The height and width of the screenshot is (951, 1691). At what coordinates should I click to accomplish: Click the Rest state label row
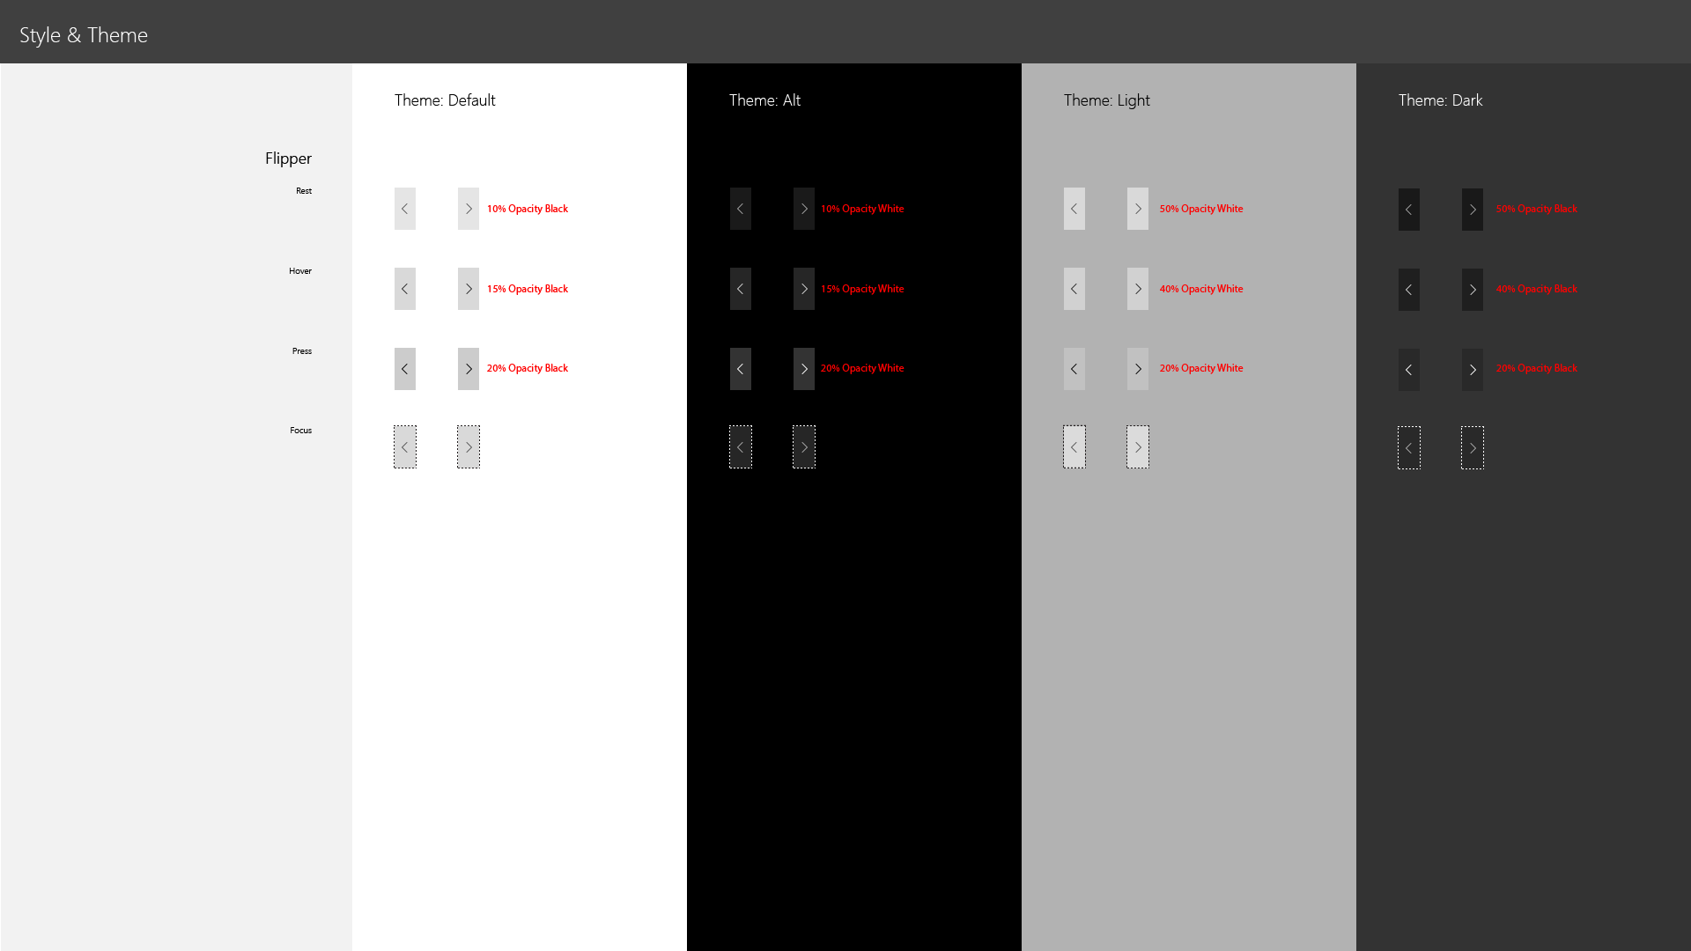click(x=303, y=189)
